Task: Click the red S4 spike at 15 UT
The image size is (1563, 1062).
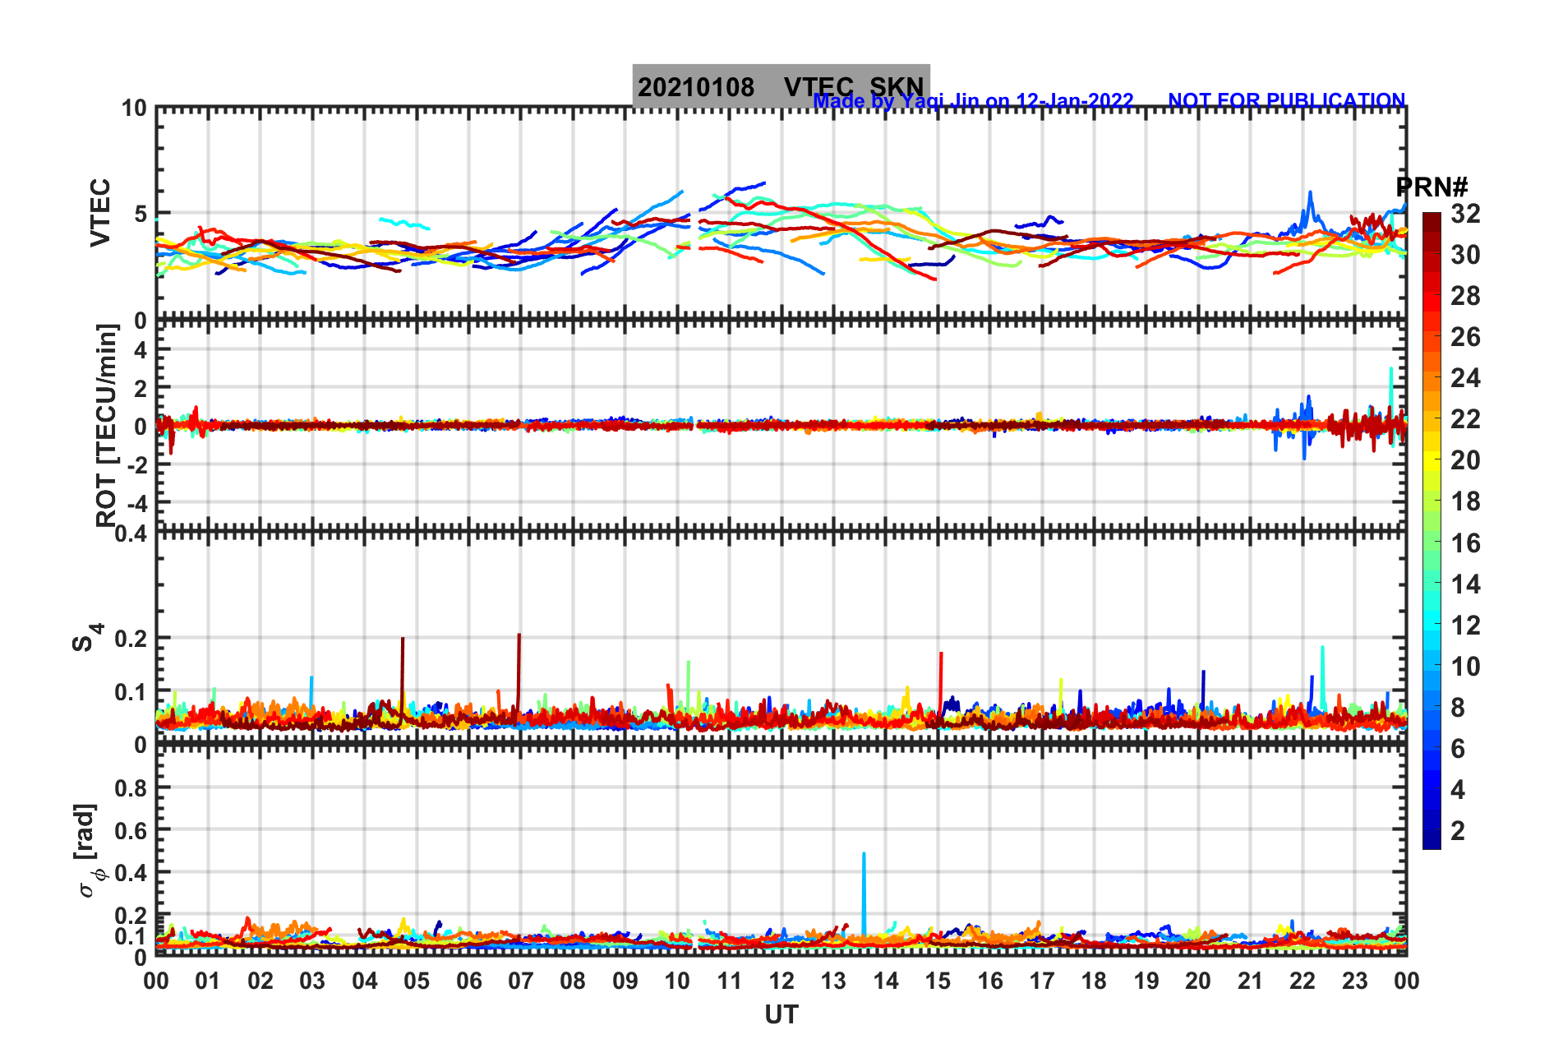Action: (x=941, y=682)
